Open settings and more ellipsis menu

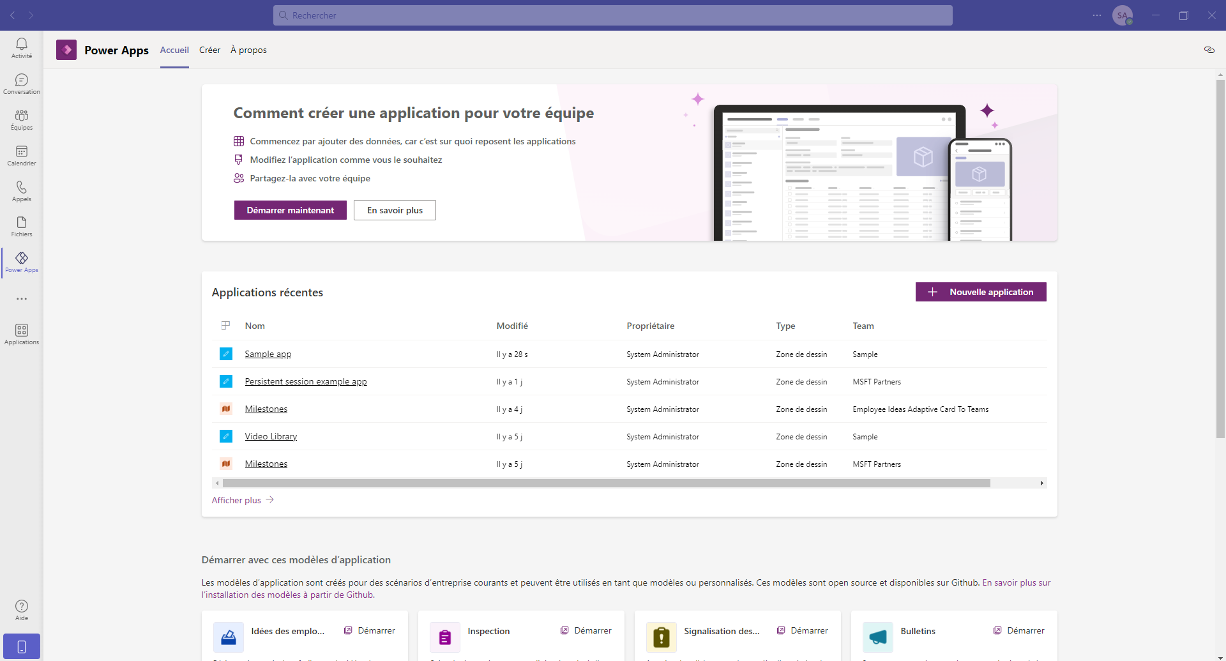point(1097,15)
